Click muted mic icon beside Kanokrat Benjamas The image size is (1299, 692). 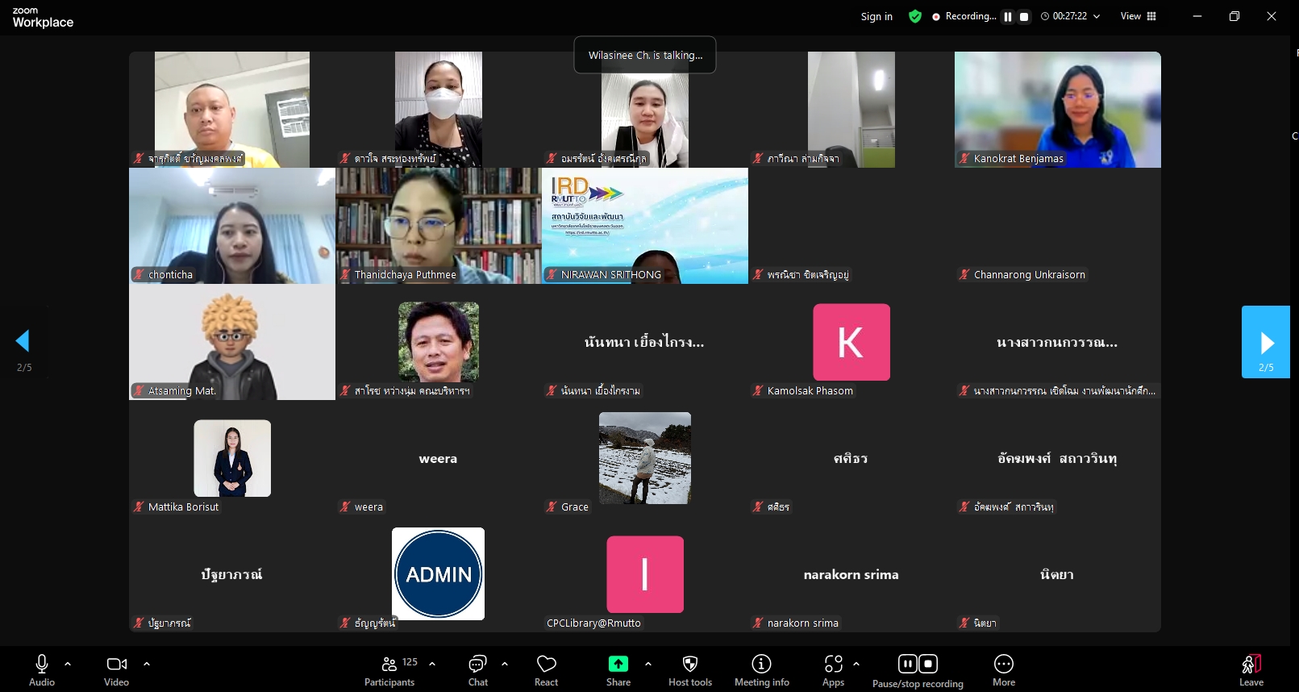(964, 159)
